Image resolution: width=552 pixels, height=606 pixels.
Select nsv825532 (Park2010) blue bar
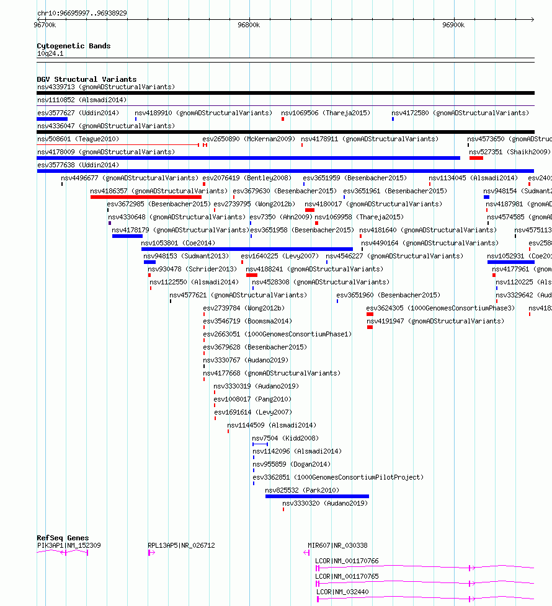317,496
